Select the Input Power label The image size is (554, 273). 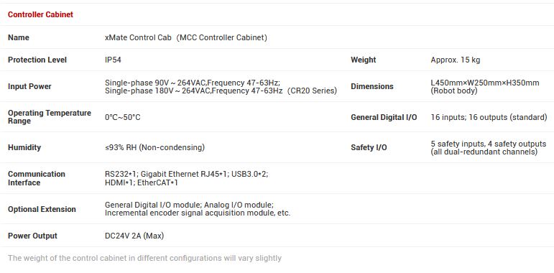(29, 86)
